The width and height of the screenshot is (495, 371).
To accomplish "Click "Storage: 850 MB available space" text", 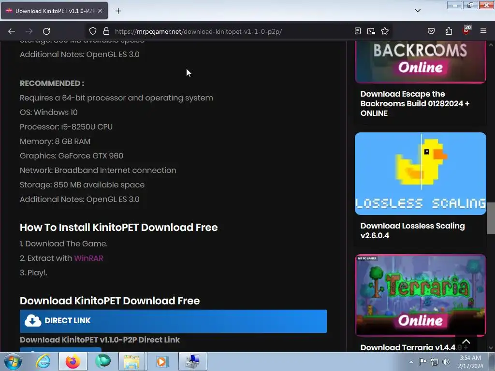I will [82, 185].
